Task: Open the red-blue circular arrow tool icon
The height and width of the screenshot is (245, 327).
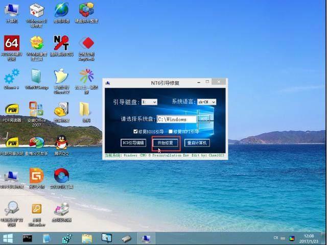Action: pos(61,178)
